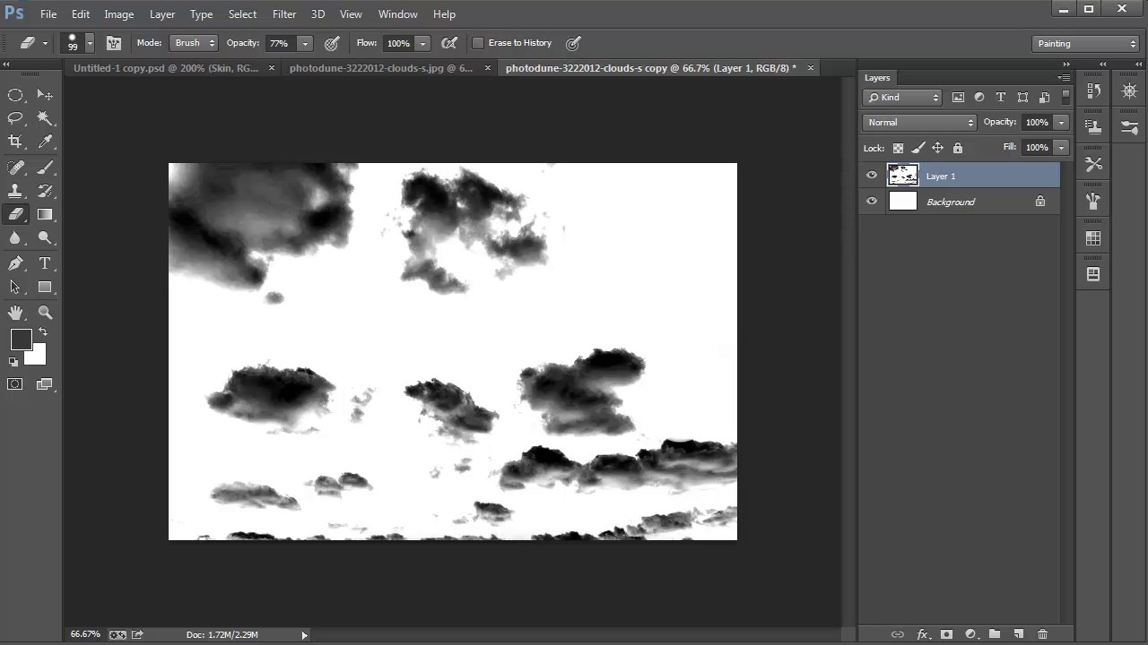Swap foreground and background colors
Screen dimensions: 1148x645
[x=42, y=332]
